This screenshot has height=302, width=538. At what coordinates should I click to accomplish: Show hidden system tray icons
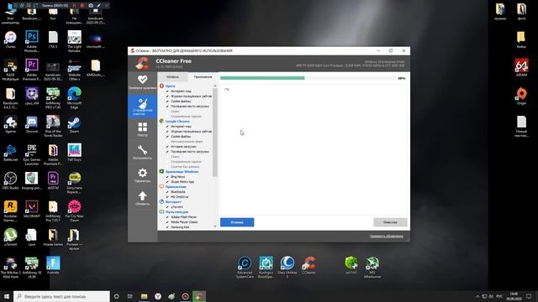point(477,296)
